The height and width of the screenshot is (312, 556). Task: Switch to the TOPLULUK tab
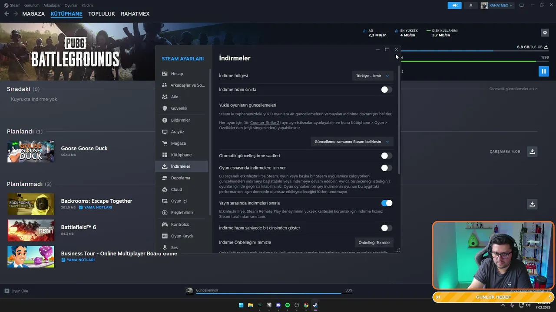102,14
